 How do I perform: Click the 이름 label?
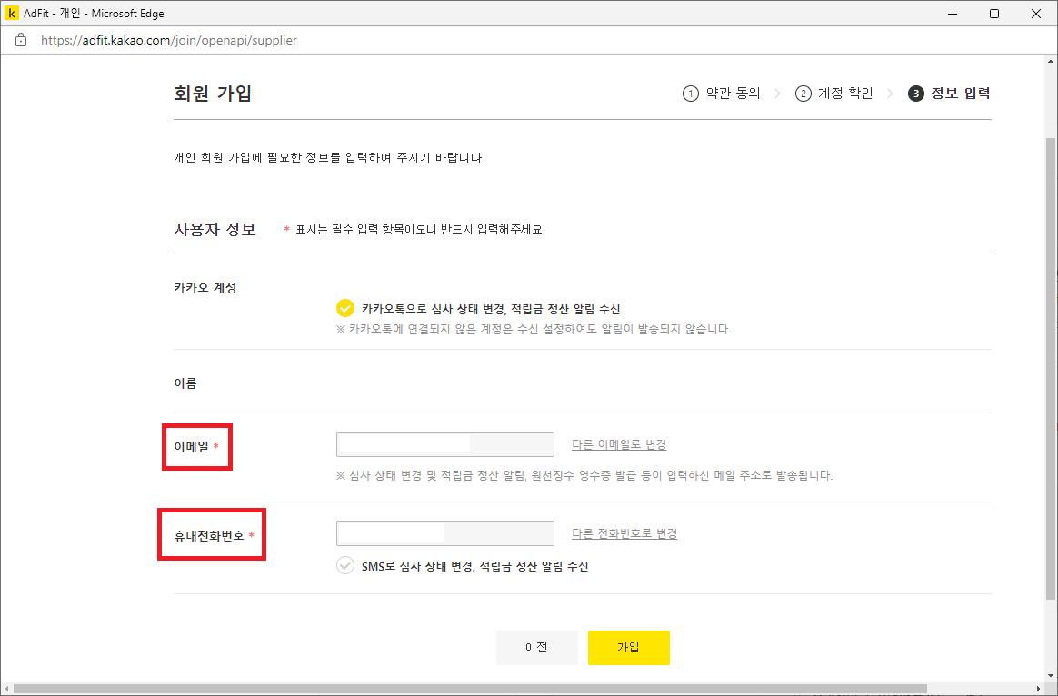185,383
